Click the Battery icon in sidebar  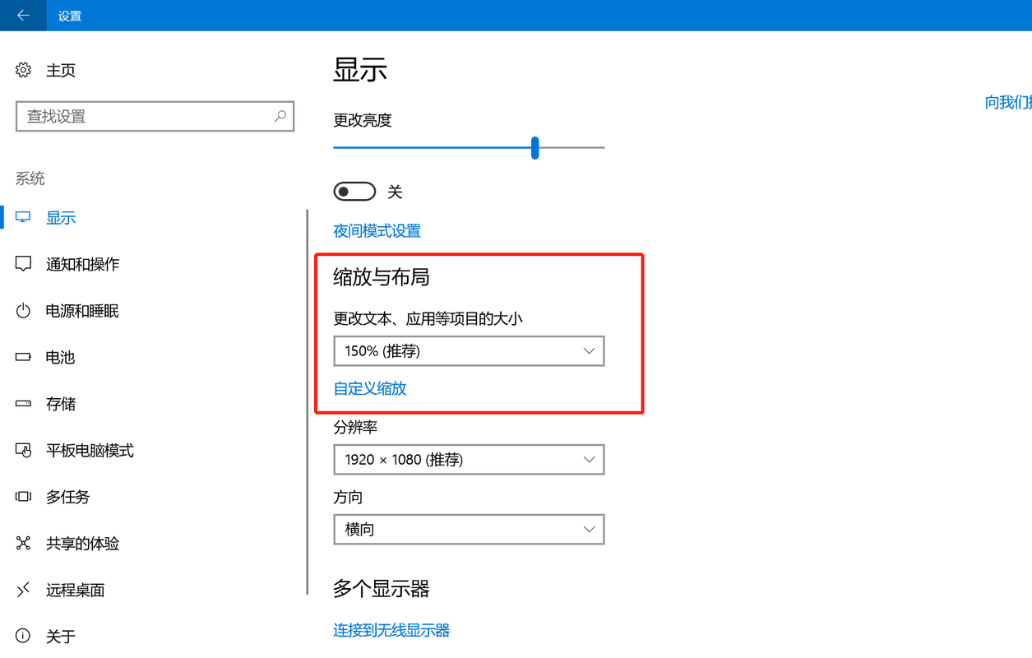pos(23,357)
